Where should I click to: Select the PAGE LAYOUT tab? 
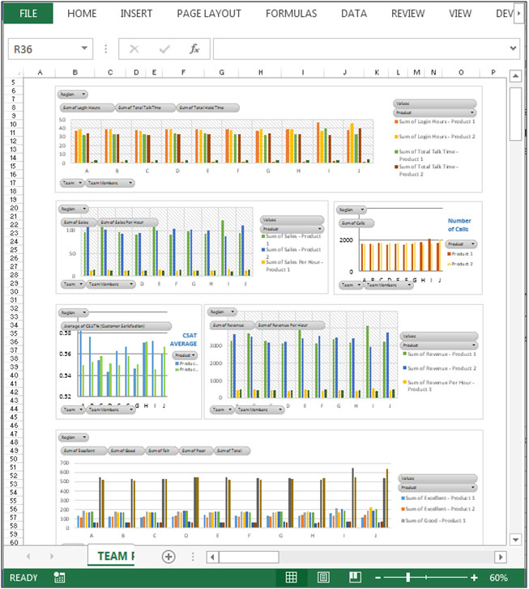(209, 14)
